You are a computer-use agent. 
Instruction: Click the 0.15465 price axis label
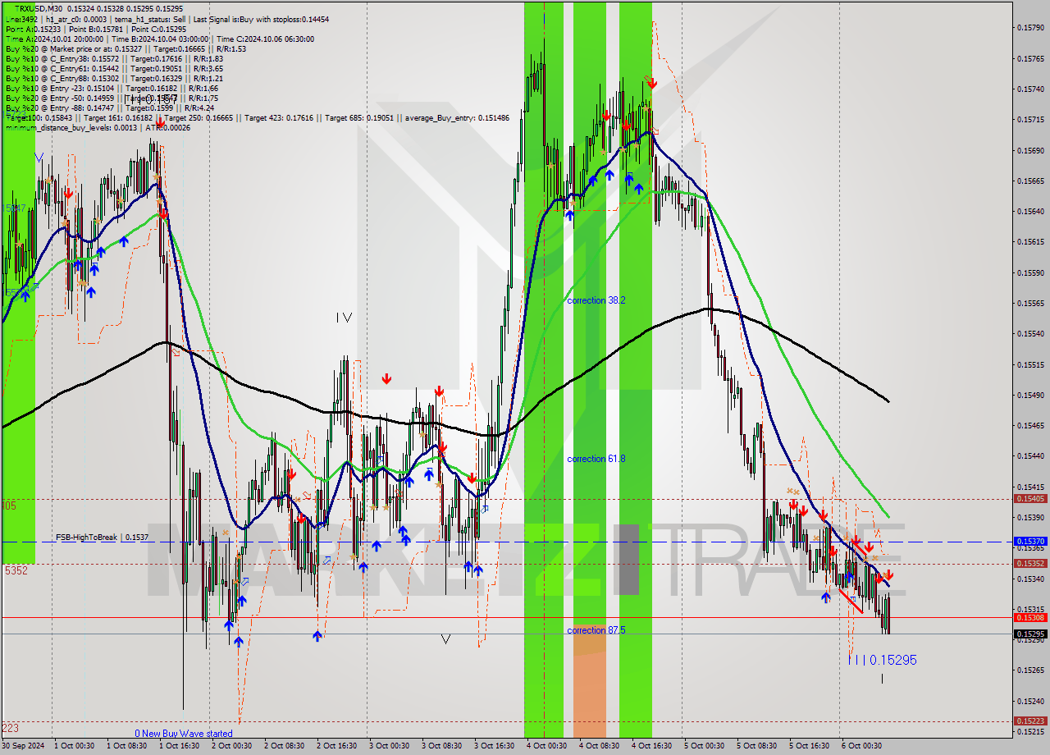pyautogui.click(x=1030, y=425)
